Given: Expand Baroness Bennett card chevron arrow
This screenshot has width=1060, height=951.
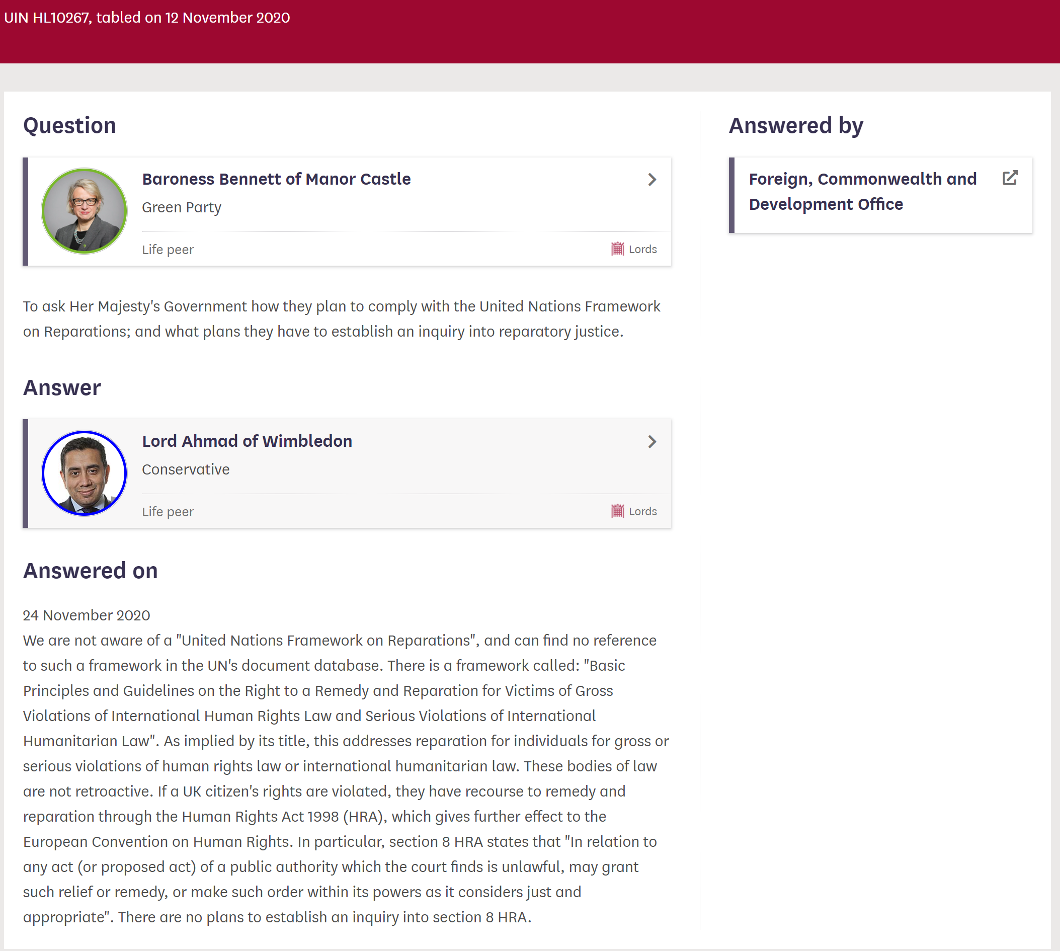Looking at the screenshot, I should [x=651, y=180].
